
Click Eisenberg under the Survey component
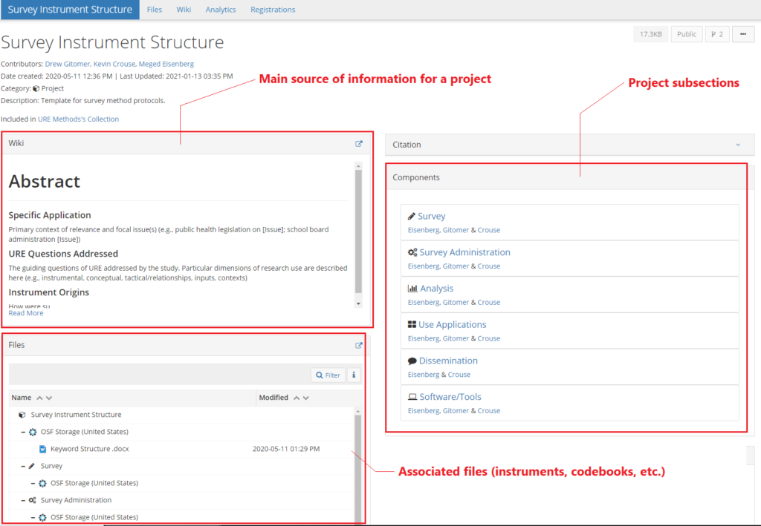click(x=423, y=230)
